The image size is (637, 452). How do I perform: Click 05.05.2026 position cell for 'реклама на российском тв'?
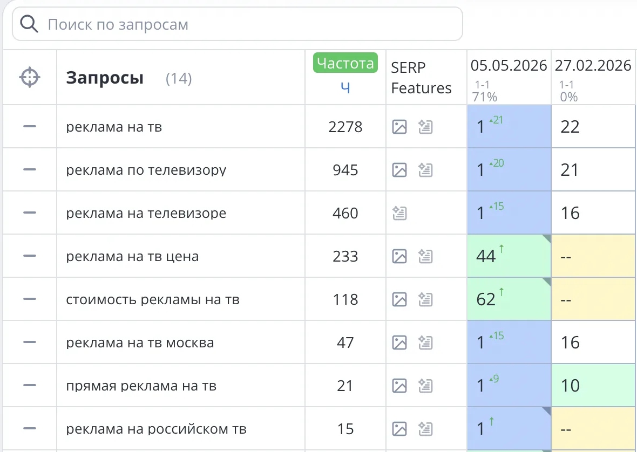(x=509, y=428)
